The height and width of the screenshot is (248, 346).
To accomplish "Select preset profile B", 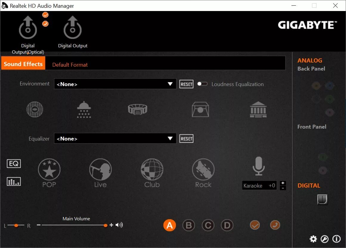I will 189,225.
